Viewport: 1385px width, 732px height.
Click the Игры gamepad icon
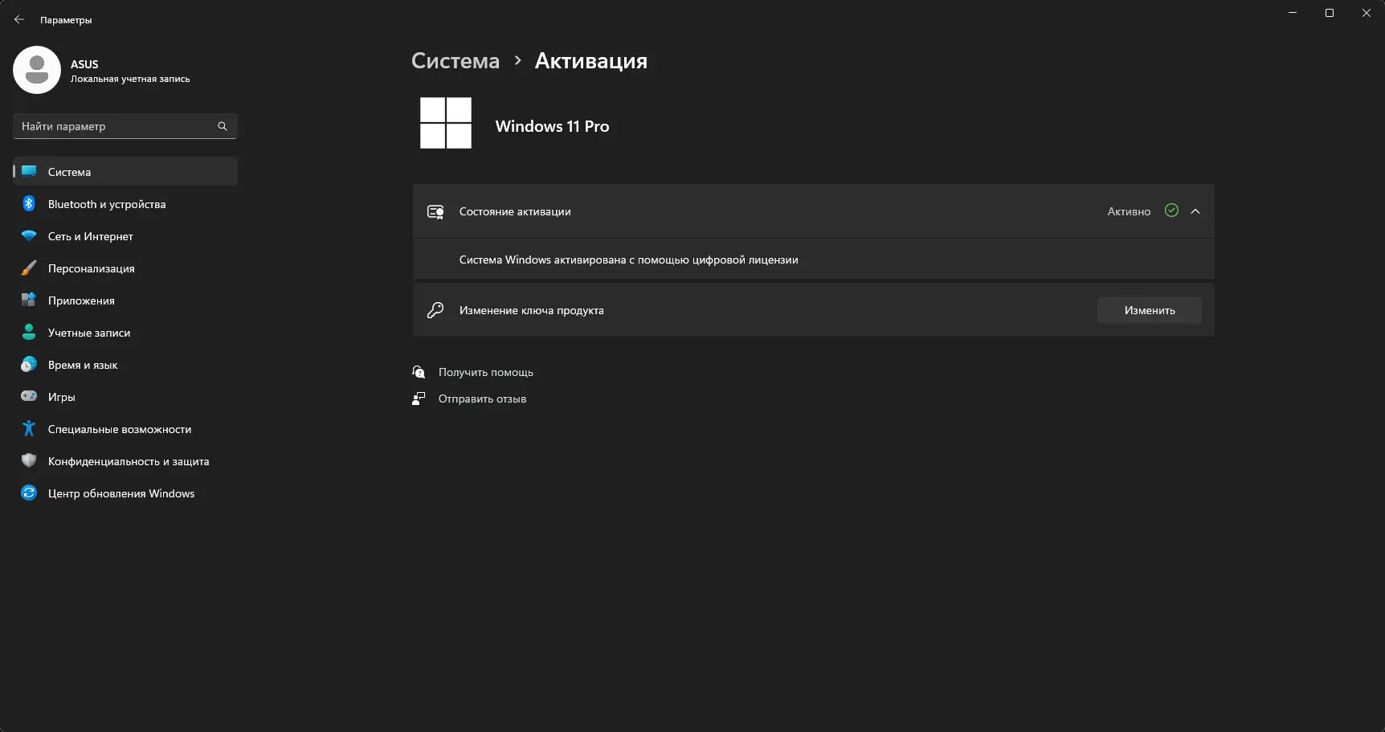(29, 397)
